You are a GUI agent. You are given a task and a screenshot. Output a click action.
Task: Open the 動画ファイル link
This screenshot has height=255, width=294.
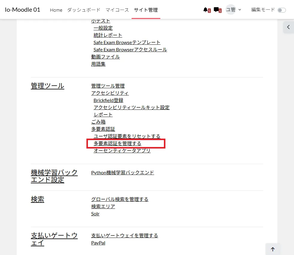click(x=105, y=57)
